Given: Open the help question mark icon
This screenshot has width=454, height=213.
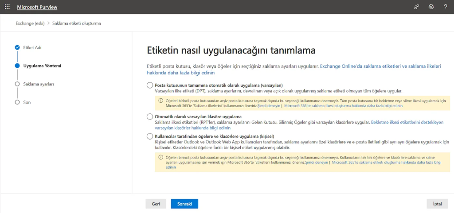Looking at the screenshot, I should tap(445, 7).
